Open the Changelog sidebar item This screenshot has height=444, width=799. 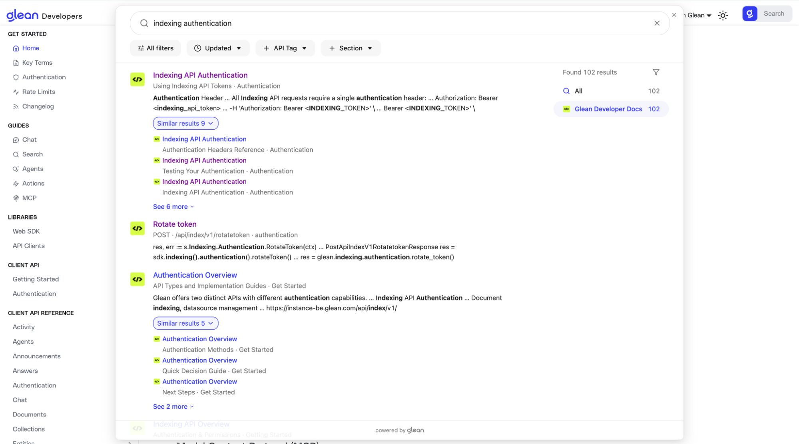pyautogui.click(x=38, y=106)
